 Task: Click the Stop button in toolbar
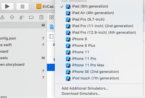(22, 7)
